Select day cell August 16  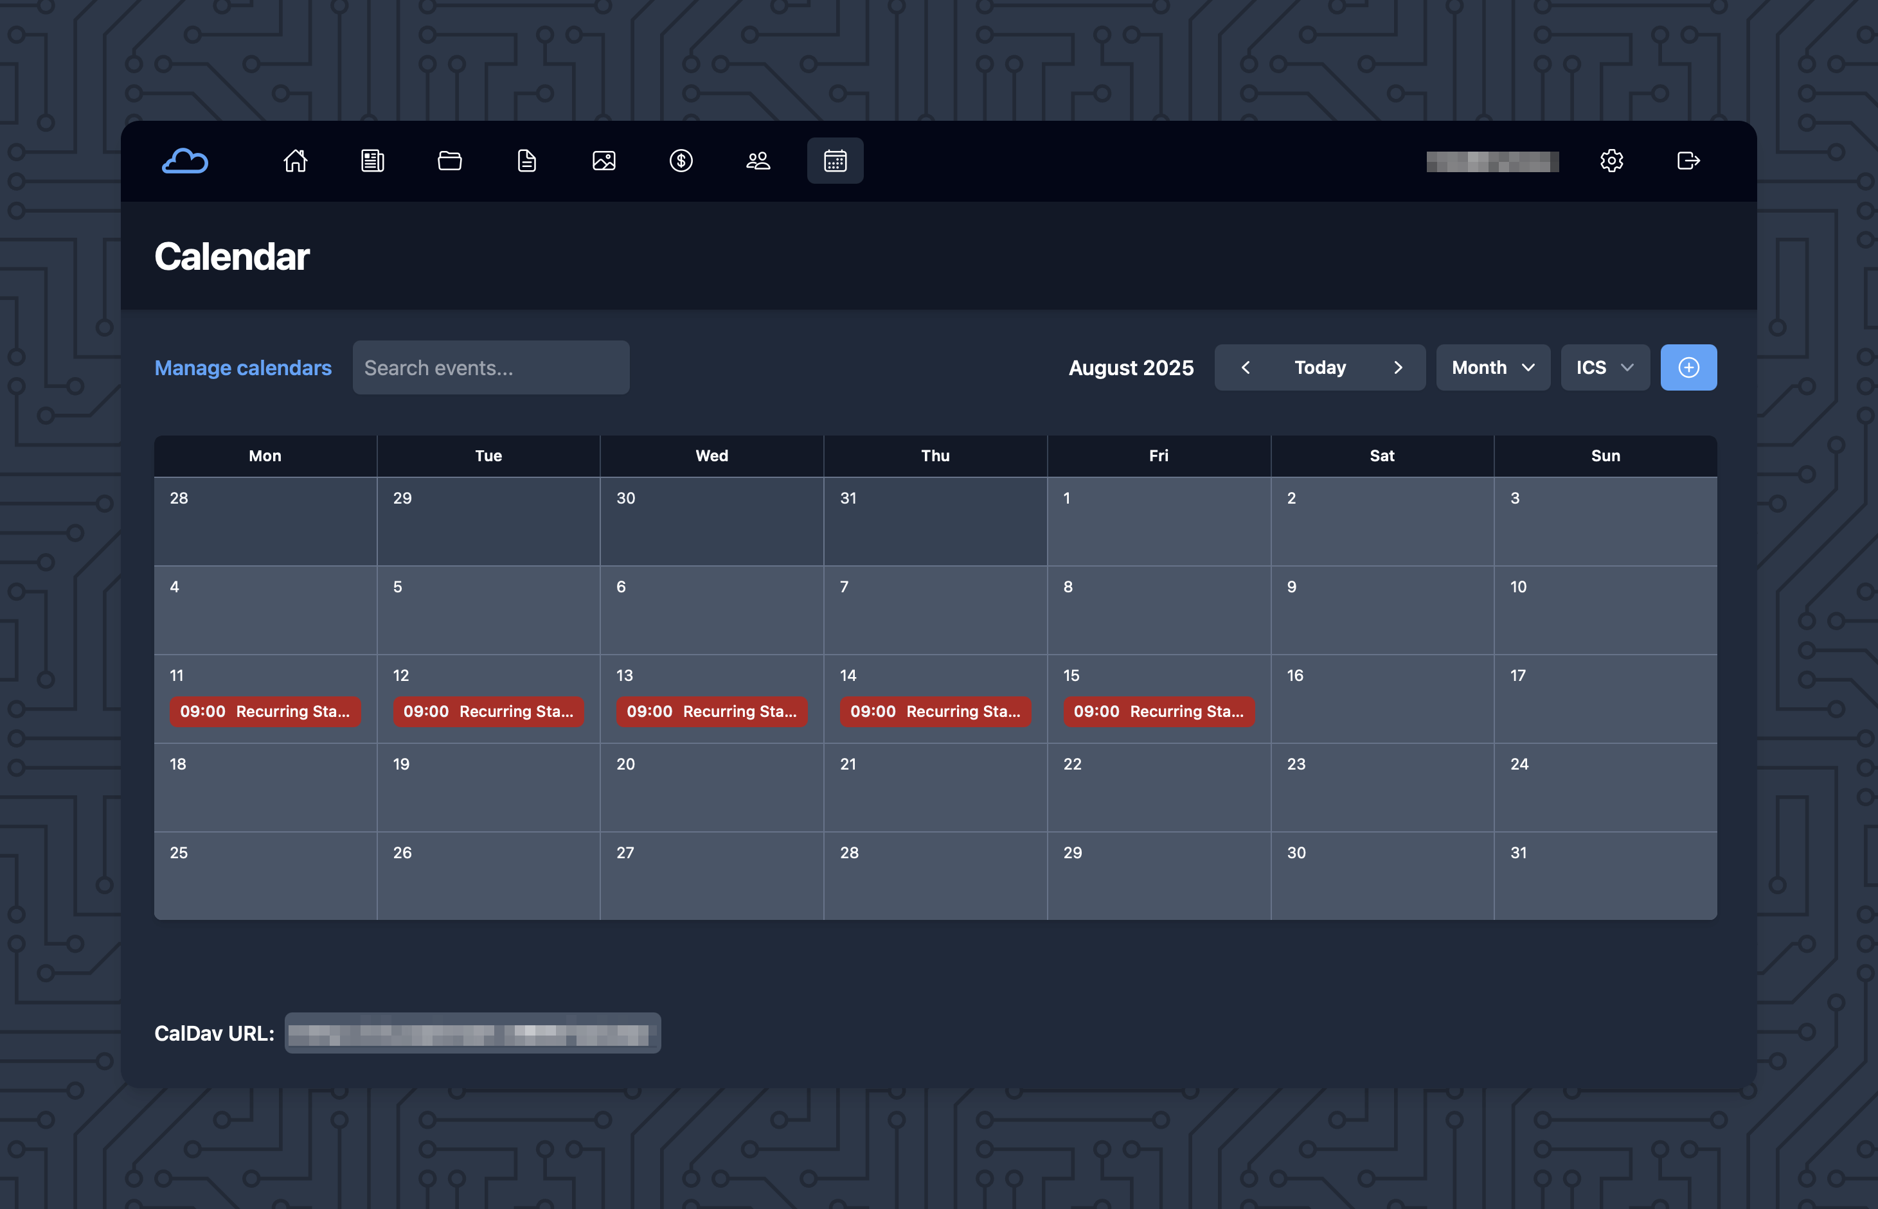(1382, 699)
